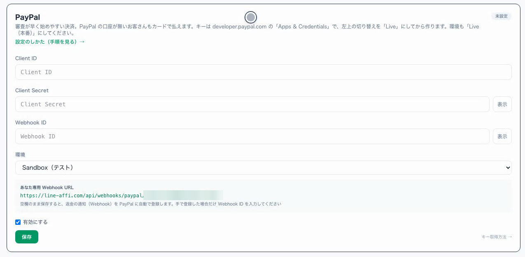Click the 環境 label
525x257 pixels.
point(20,155)
